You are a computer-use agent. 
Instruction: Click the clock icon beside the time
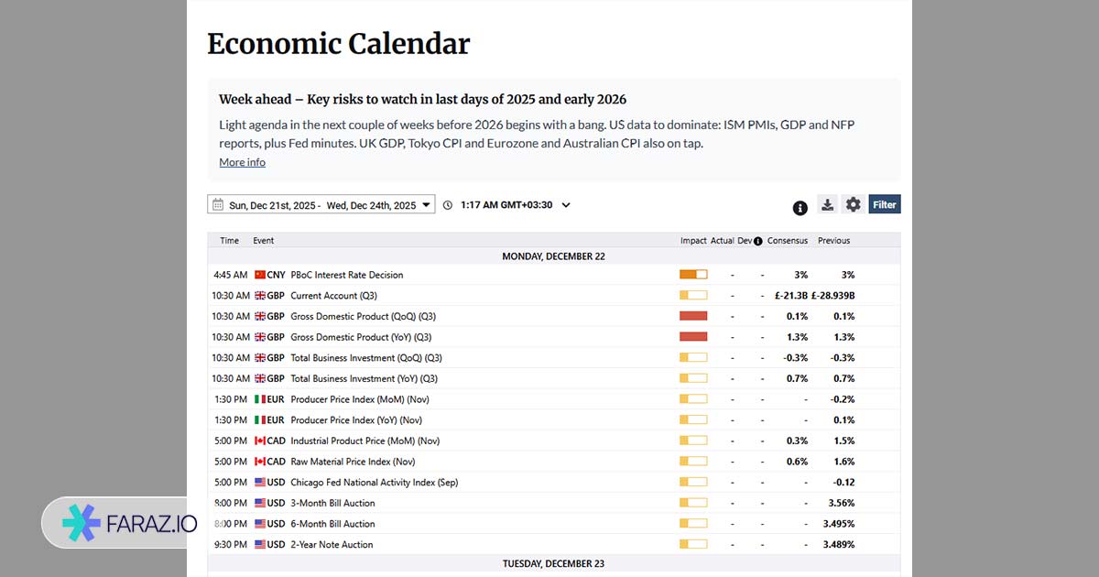pos(448,205)
